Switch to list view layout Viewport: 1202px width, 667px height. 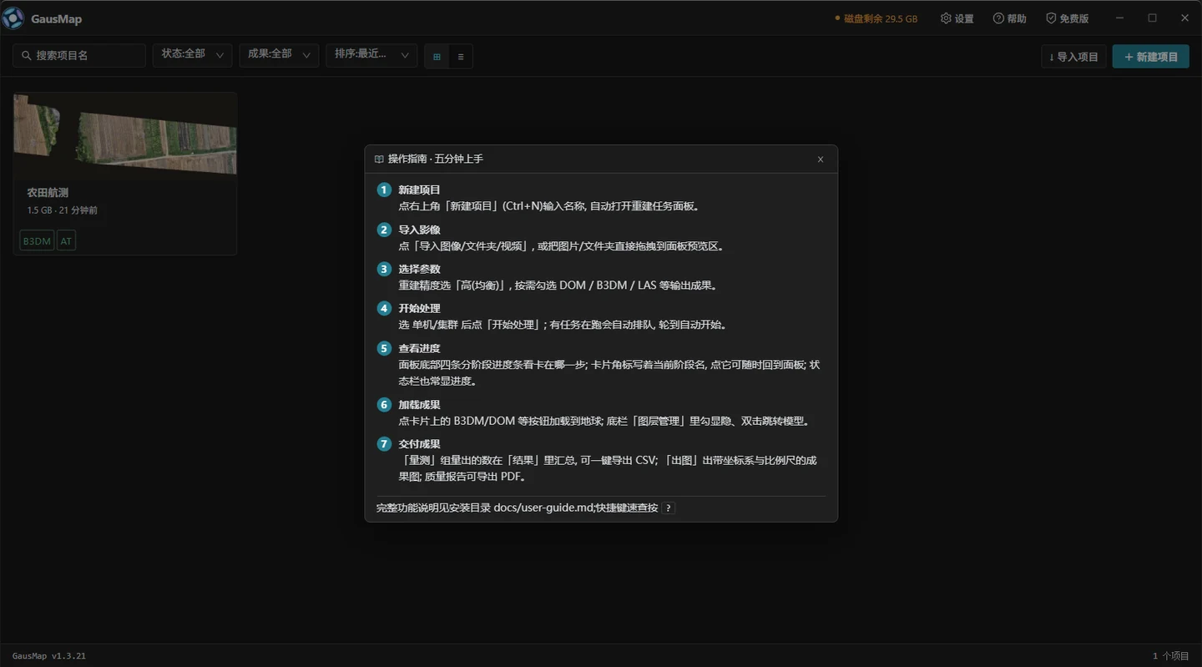pyautogui.click(x=460, y=57)
